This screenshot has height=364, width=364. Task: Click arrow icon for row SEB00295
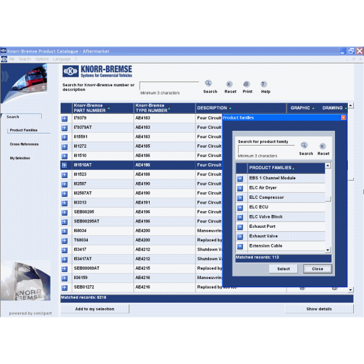pyautogui.click(x=65, y=212)
